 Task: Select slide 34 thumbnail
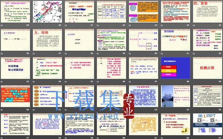pos(175,12)
